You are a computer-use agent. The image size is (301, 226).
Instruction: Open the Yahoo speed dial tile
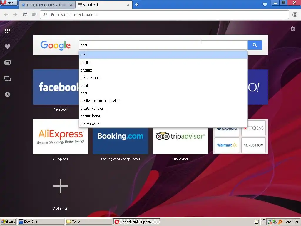click(x=258, y=87)
